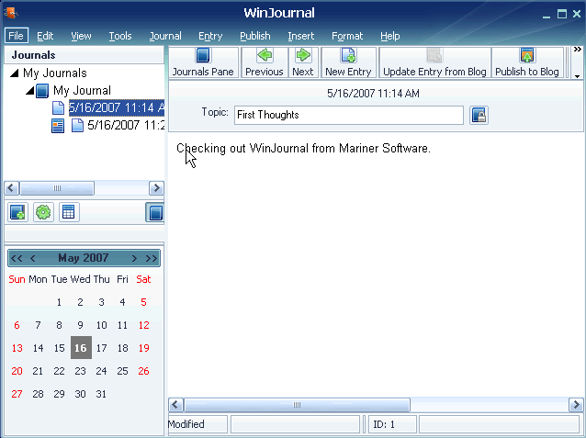Select the My Journals root label
Image resolution: width=586 pixels, height=438 pixels.
pos(55,73)
